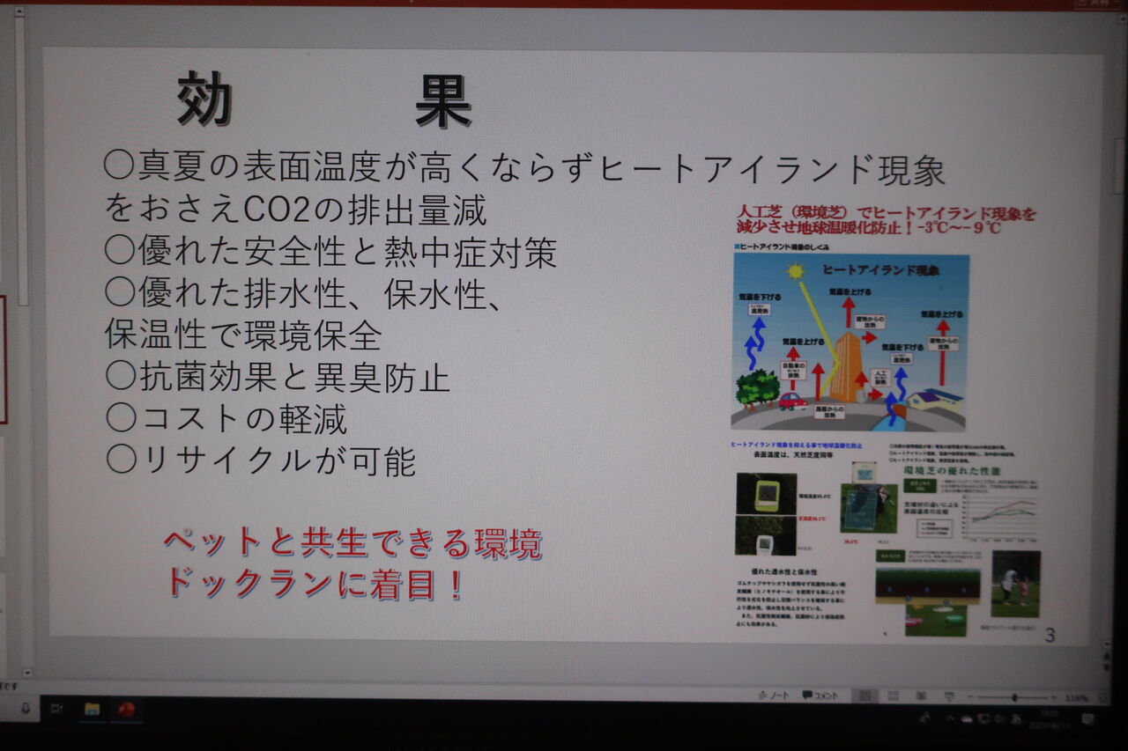Image resolution: width=1128 pixels, height=751 pixels.
Task: Start Slide Show from status bar icon
Action: pyautogui.click(x=948, y=696)
